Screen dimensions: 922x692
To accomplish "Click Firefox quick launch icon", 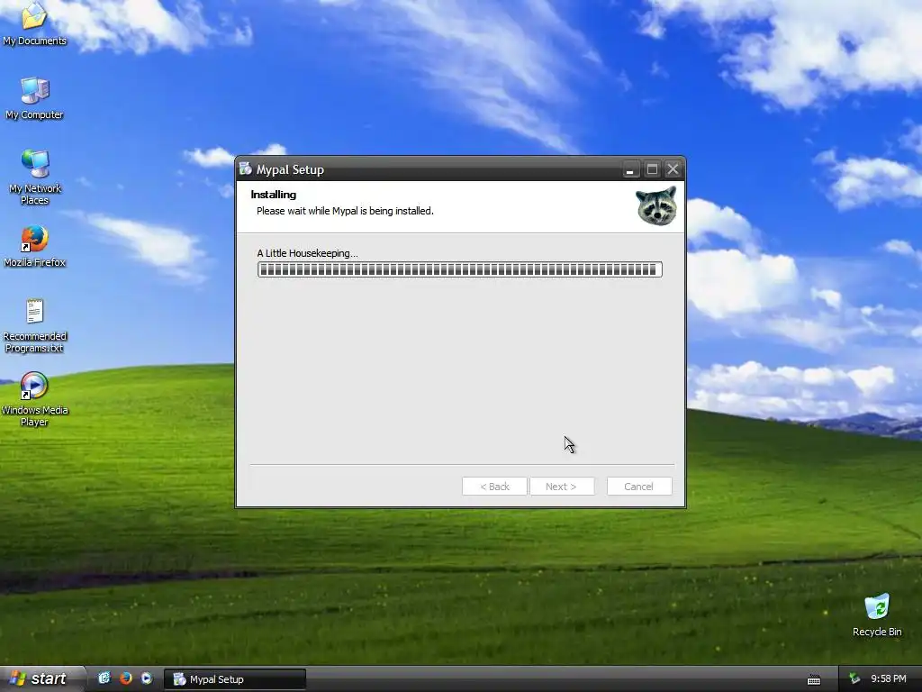I will (126, 678).
